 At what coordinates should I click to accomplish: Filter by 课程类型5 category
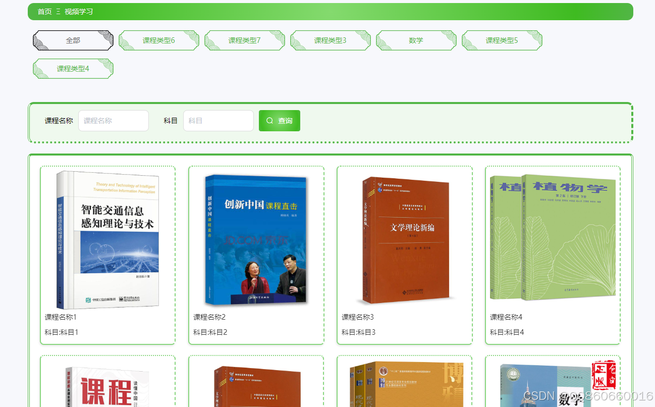(x=502, y=40)
